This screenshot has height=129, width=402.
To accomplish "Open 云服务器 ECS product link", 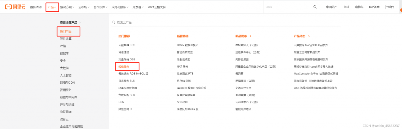I will coord(127,45).
